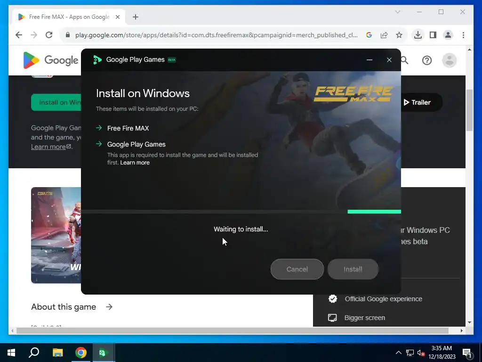The width and height of the screenshot is (482, 362).
Task: Click Google Play Games list item
Action: click(136, 144)
